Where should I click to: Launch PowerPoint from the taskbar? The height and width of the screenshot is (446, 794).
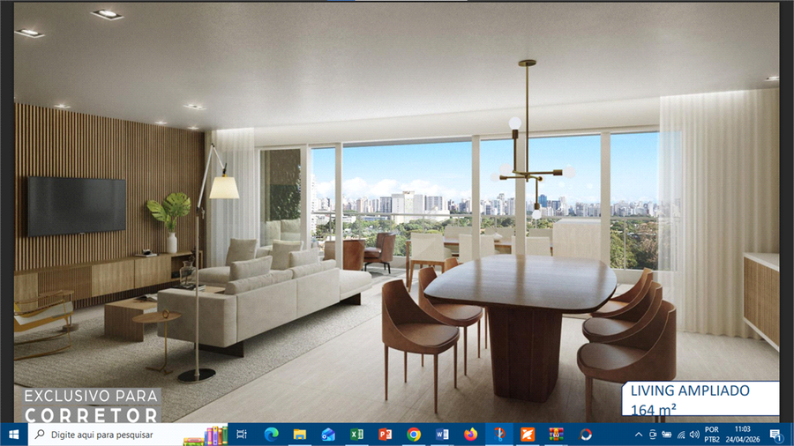[385, 435]
